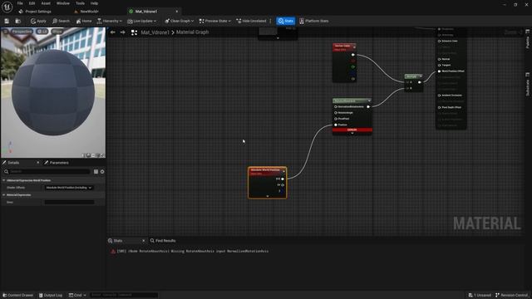Click the Rotation Angle input pin
Viewport: 532px width, 299px height.
coord(336,113)
